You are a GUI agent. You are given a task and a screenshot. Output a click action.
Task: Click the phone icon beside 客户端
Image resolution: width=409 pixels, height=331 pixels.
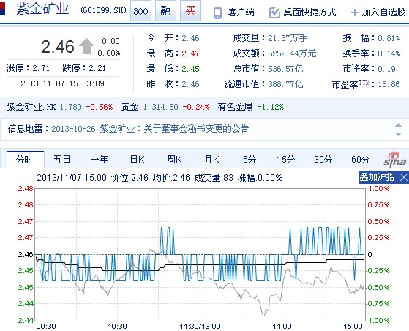point(217,12)
